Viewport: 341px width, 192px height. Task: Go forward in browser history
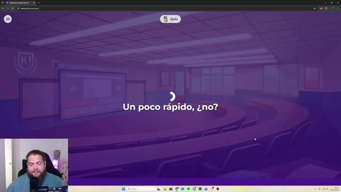click(x=7, y=8)
